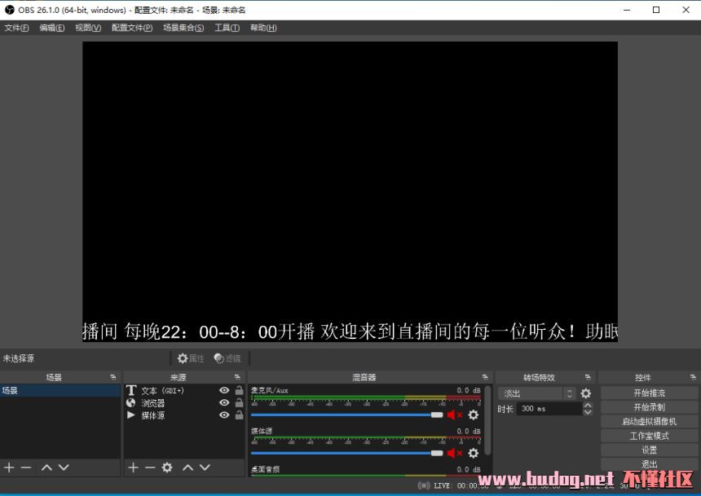Viewport: 701px width, 496px height.
Task: Unlock the 媒体源 source lock
Action: (x=239, y=415)
